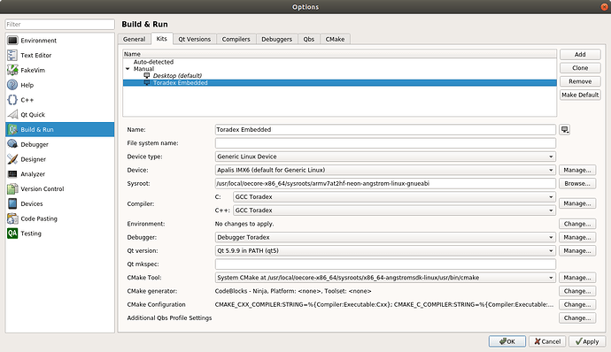The image size is (611, 352).
Task: Select the Version Control category icon
Action: click(x=12, y=189)
